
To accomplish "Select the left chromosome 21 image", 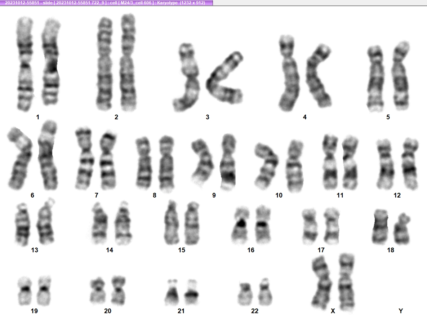I will 172,292.
